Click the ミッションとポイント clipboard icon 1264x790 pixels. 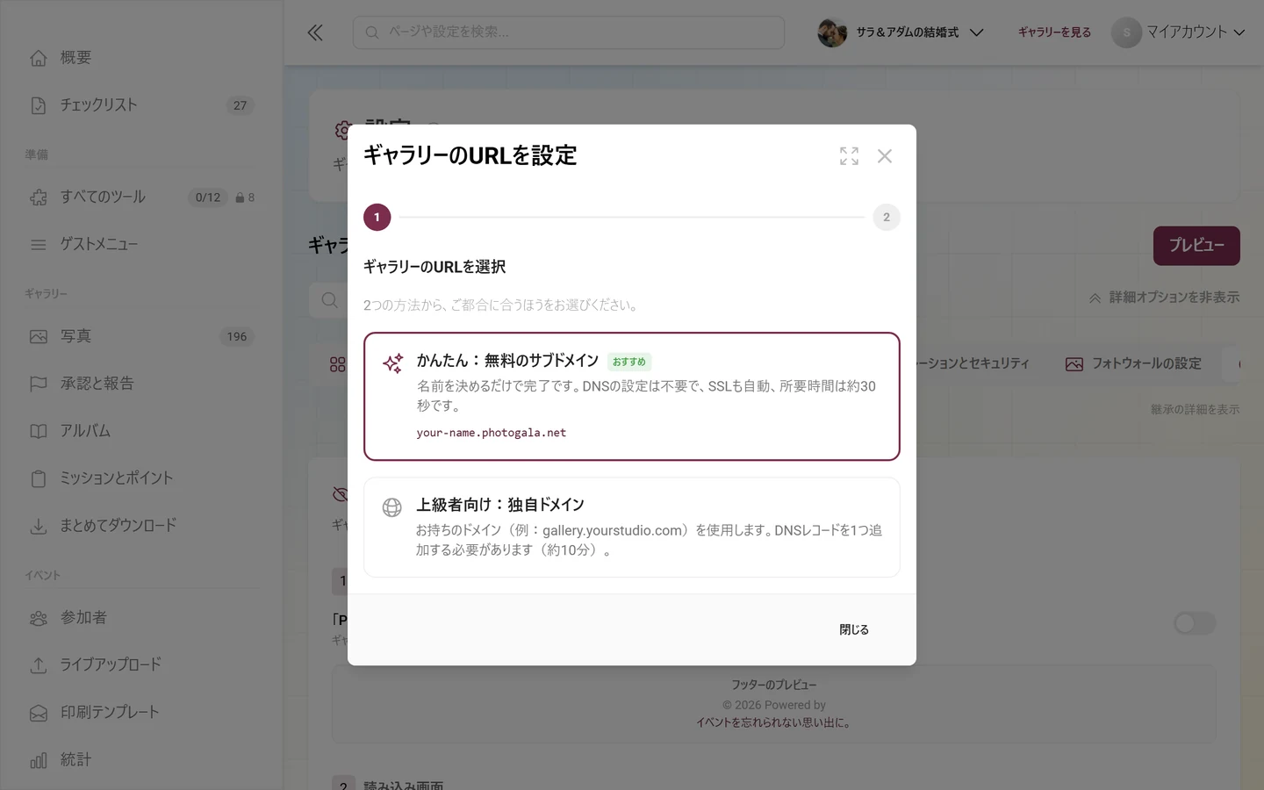39,478
